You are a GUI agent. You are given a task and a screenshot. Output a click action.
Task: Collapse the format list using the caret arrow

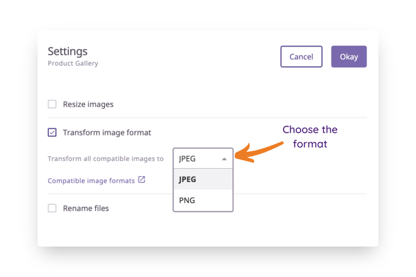tap(224, 159)
